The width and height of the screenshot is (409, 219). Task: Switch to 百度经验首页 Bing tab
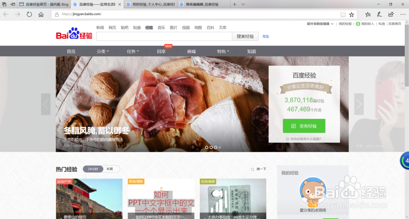44,4
